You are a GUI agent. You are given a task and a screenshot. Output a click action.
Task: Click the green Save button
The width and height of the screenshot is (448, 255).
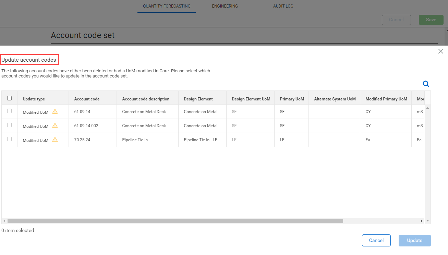(x=431, y=20)
